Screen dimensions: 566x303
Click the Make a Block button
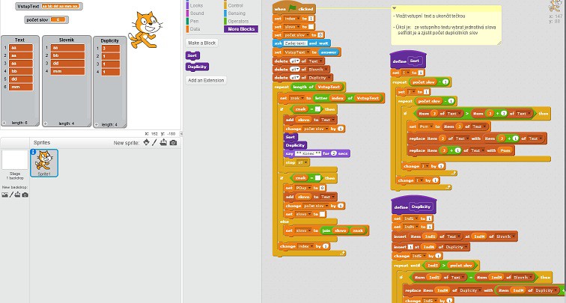201,43
